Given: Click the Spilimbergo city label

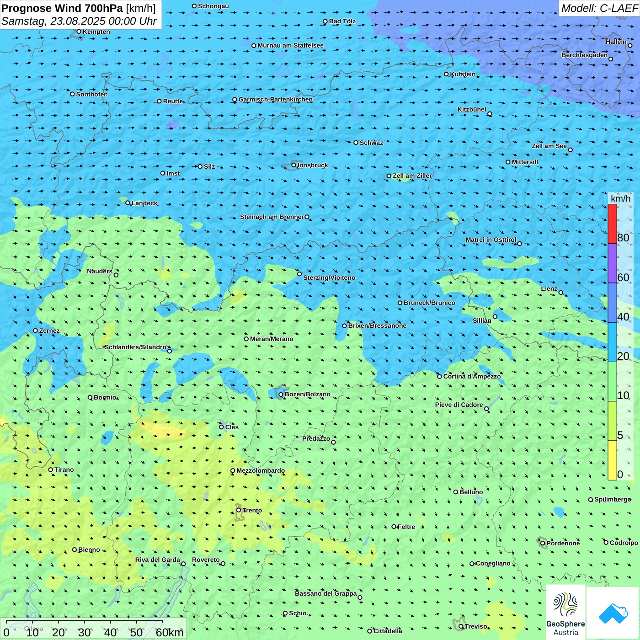Looking at the screenshot, I should point(613,499).
